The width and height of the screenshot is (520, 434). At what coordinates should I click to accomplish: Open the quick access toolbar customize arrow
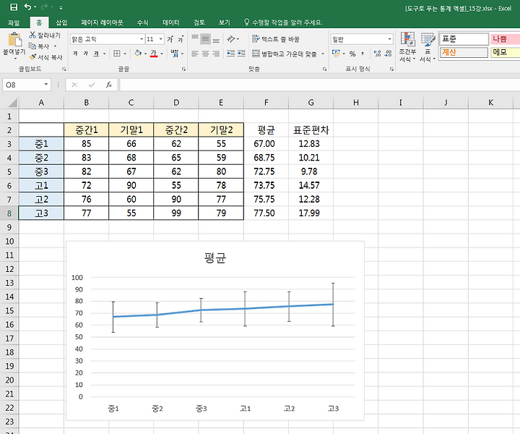coord(61,7)
